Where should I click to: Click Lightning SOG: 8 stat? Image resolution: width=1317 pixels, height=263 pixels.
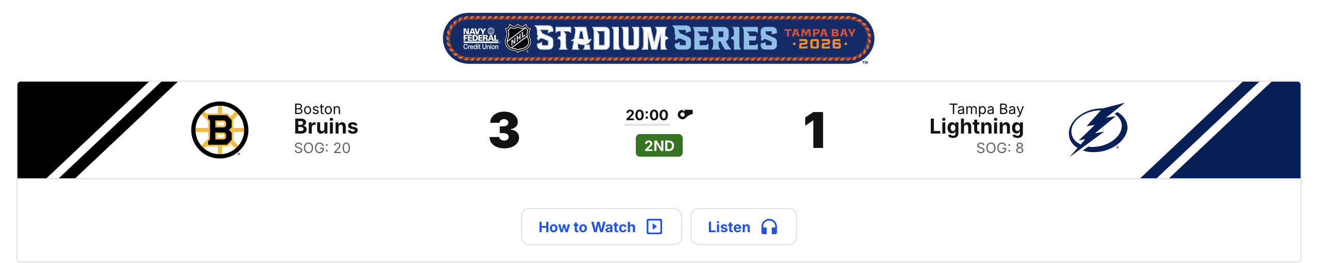[999, 148]
